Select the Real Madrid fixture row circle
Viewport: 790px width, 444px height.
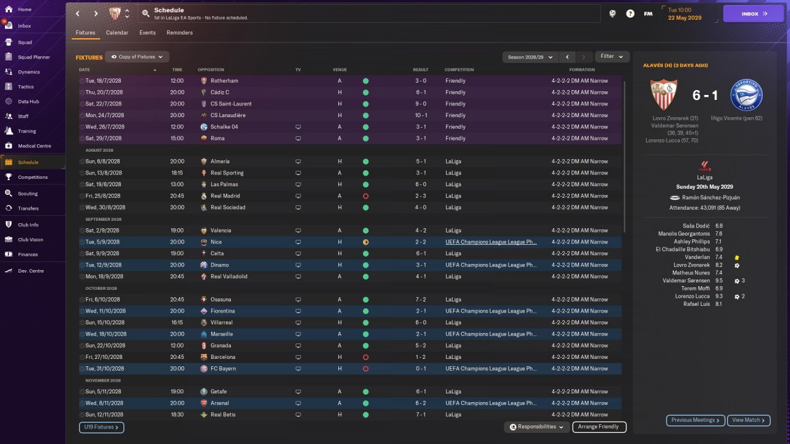(81, 196)
